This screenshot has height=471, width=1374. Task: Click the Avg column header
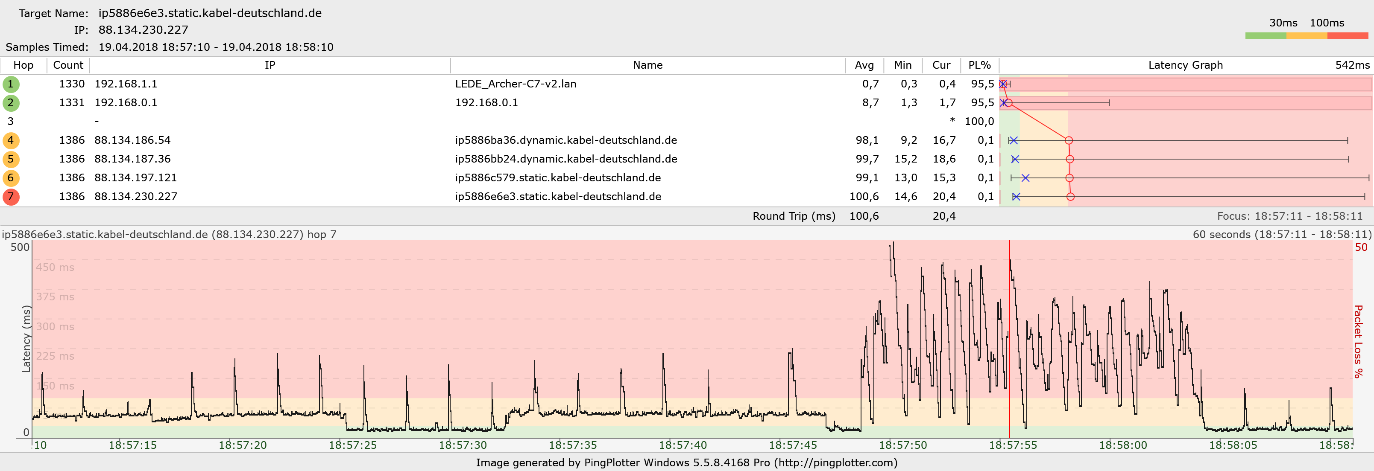864,65
